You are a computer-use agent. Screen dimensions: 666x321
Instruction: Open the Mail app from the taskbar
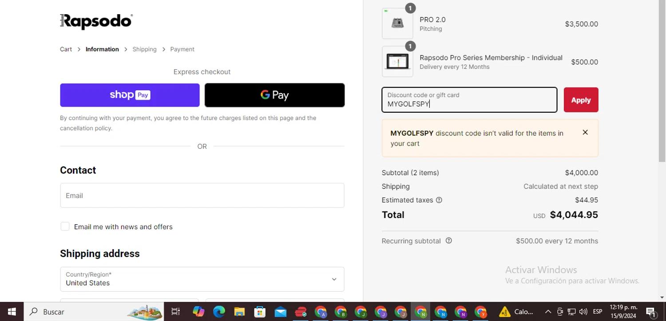[x=280, y=312]
